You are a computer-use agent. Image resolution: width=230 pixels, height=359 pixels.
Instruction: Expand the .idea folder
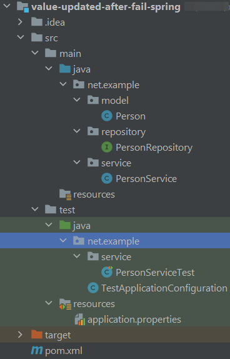20,22
